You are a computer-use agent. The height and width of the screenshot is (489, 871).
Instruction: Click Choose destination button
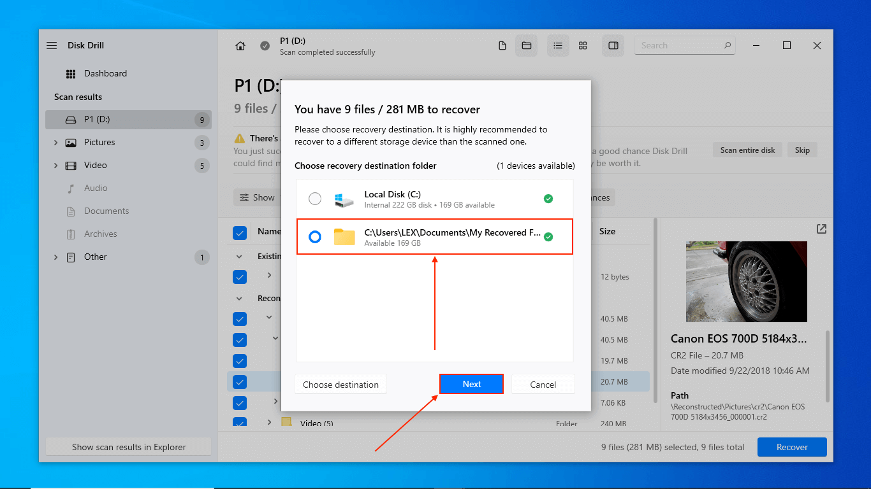tap(340, 385)
